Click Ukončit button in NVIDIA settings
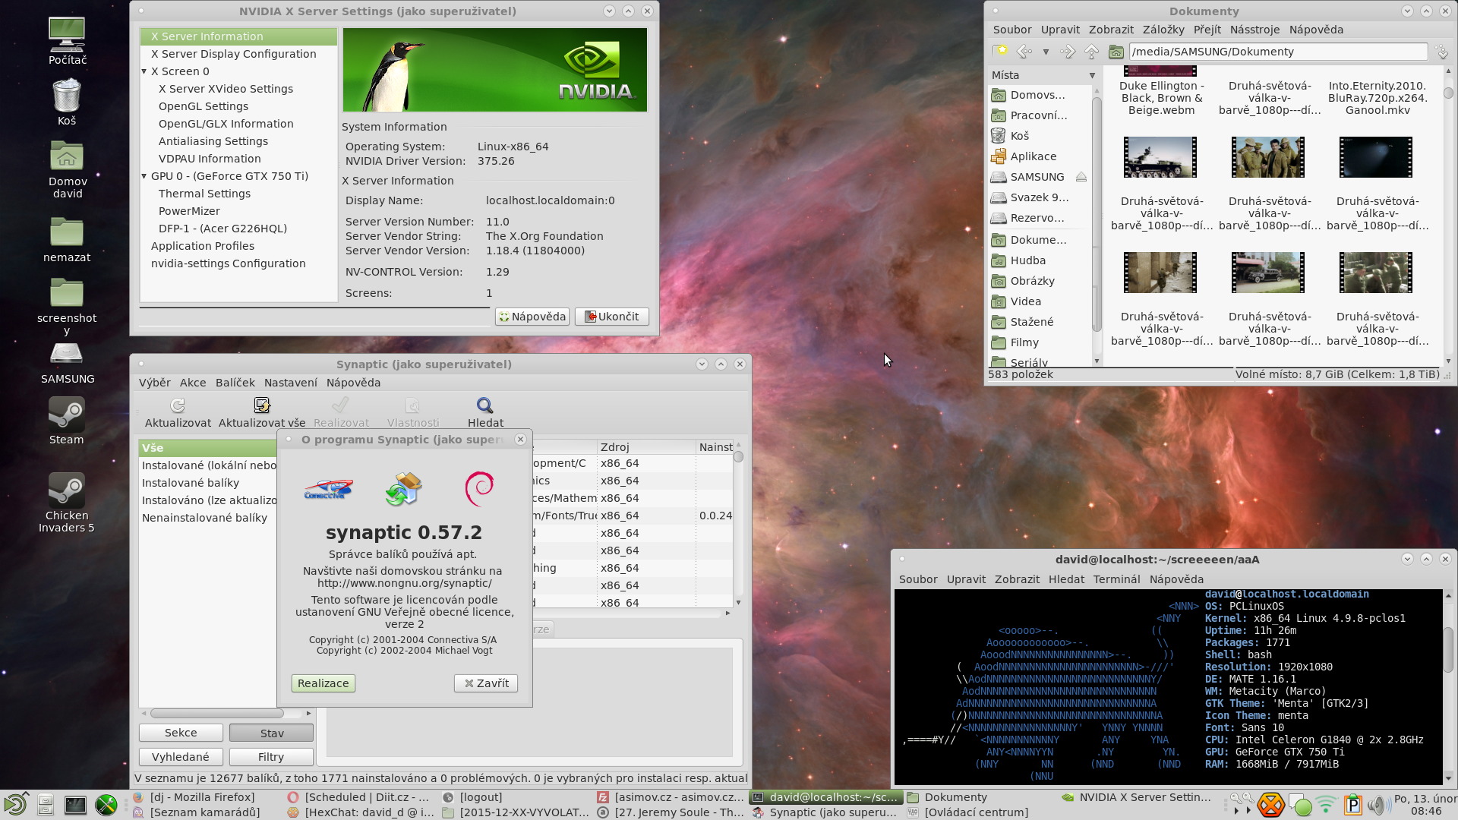Viewport: 1458px width, 820px height. (612, 317)
